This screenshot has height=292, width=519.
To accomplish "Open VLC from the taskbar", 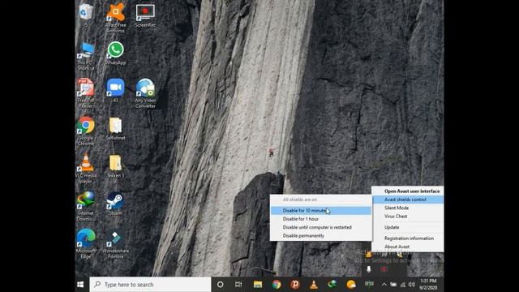I will pos(314,285).
